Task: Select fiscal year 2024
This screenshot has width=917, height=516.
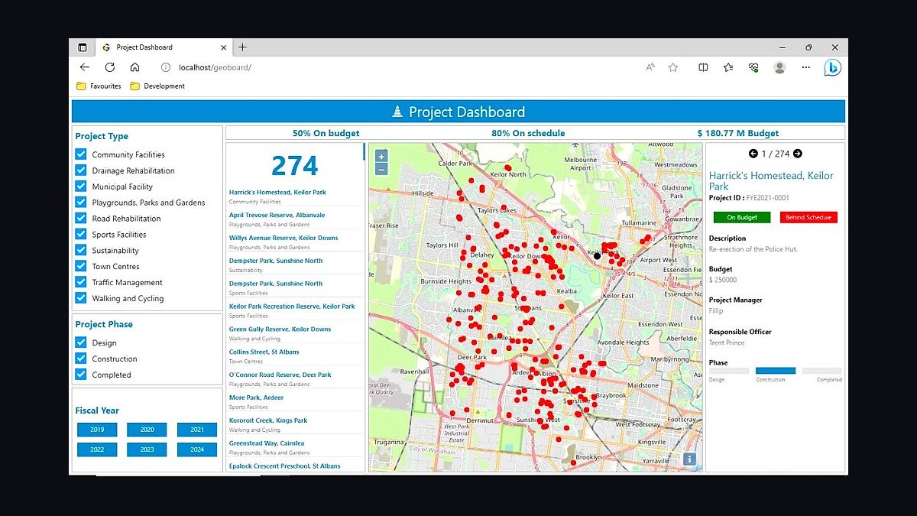Action: click(197, 449)
